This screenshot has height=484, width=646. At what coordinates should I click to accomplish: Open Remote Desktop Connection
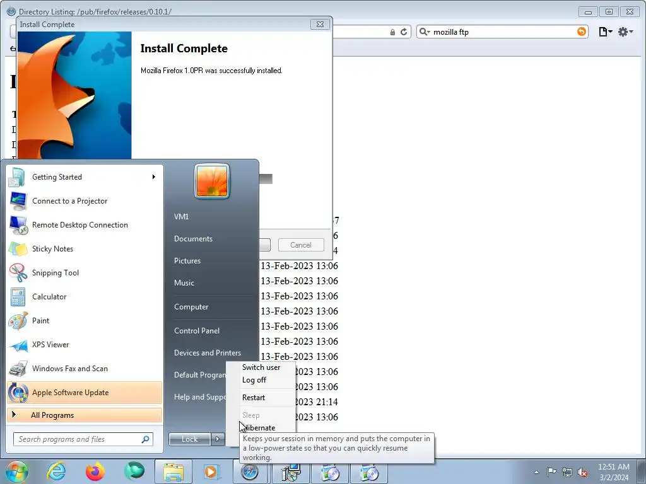tap(85, 225)
